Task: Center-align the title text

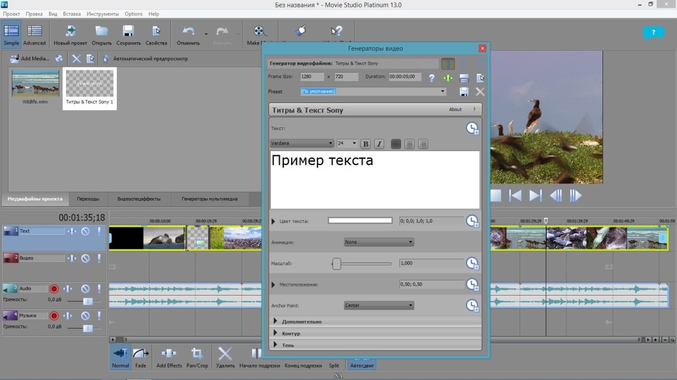Action: click(x=410, y=144)
